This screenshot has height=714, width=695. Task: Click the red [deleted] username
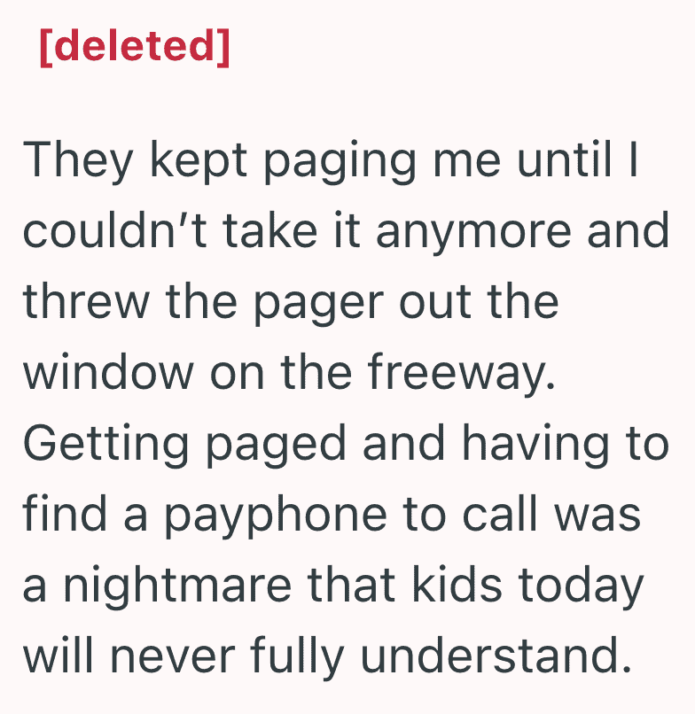[x=135, y=47]
